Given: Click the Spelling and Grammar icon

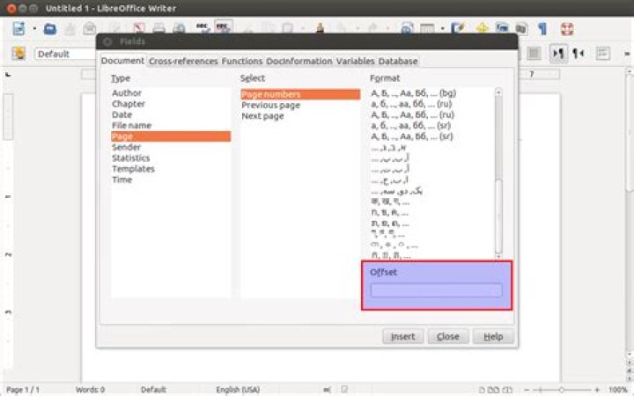Looking at the screenshot, I should (x=203, y=27).
